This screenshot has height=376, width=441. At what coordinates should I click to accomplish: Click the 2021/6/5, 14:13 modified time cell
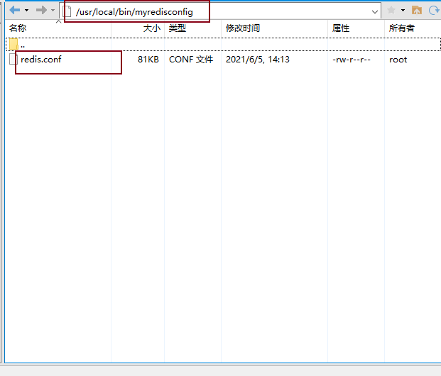coord(258,60)
